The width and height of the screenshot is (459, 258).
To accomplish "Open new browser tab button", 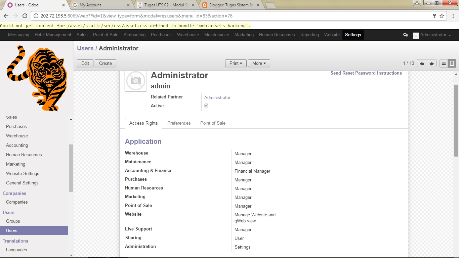I will pos(270,5).
